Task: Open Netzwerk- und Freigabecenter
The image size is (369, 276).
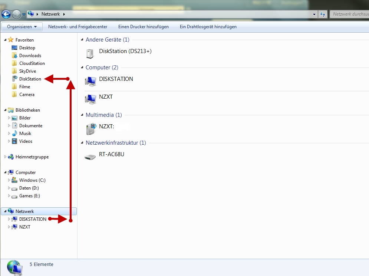Action: click(x=78, y=27)
